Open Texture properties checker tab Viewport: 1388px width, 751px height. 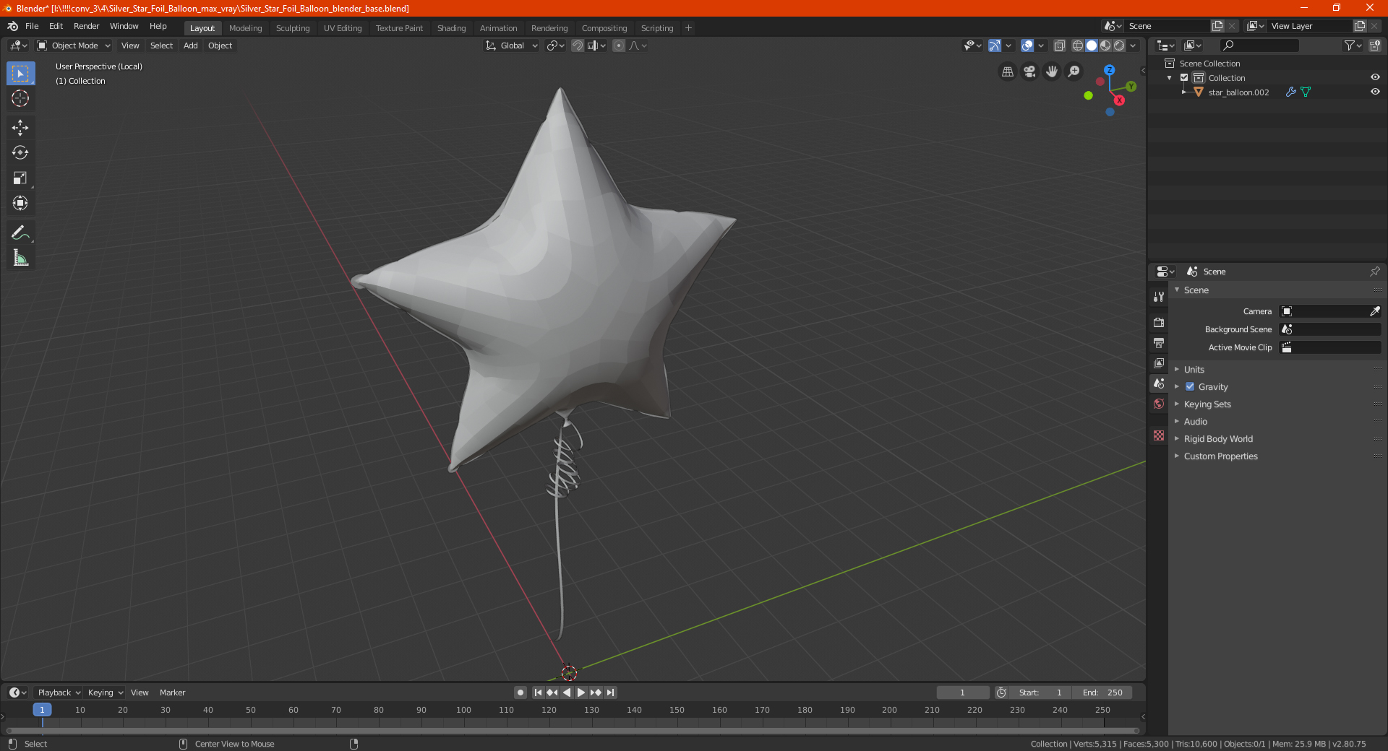coord(1159,435)
